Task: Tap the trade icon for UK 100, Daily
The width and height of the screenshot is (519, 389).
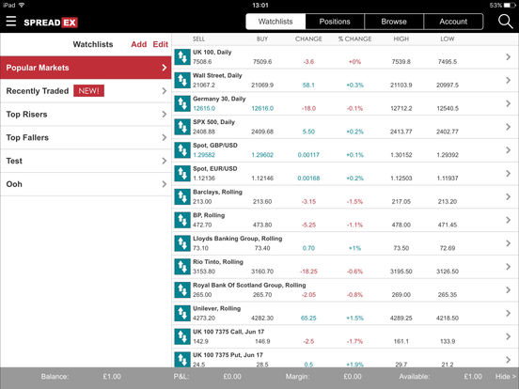Action: 182,57
